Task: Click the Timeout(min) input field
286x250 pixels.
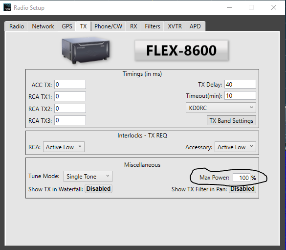Action: point(240,95)
